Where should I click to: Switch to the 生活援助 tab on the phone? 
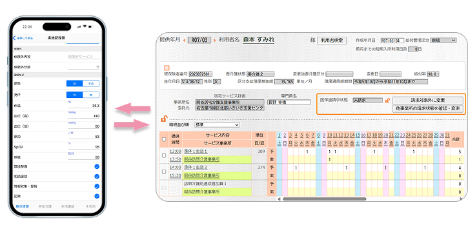click(x=68, y=206)
